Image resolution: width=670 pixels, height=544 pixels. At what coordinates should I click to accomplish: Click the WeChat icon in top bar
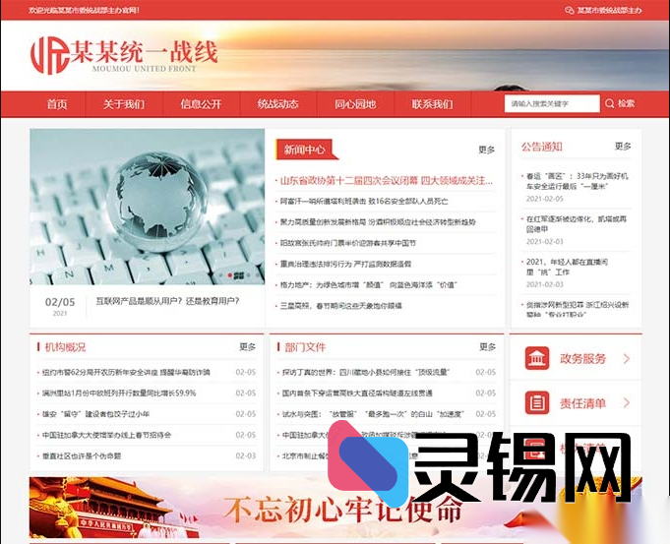pos(570,10)
